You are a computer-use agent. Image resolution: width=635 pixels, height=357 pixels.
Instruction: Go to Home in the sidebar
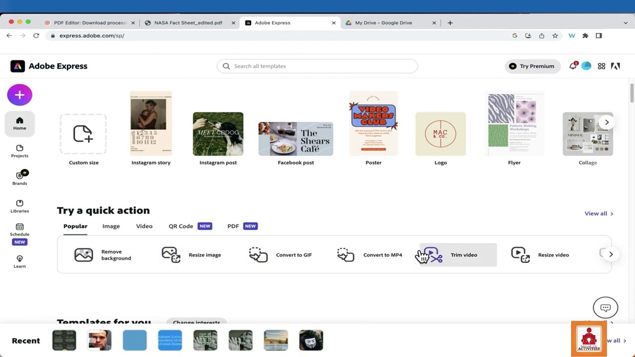(20, 123)
